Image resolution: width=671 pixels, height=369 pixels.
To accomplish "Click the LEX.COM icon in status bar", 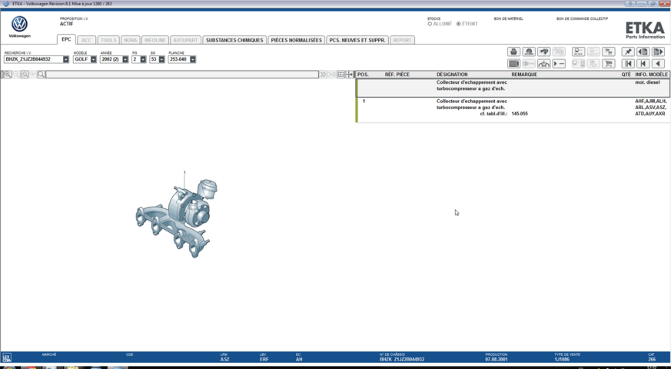I will click(x=6, y=357).
